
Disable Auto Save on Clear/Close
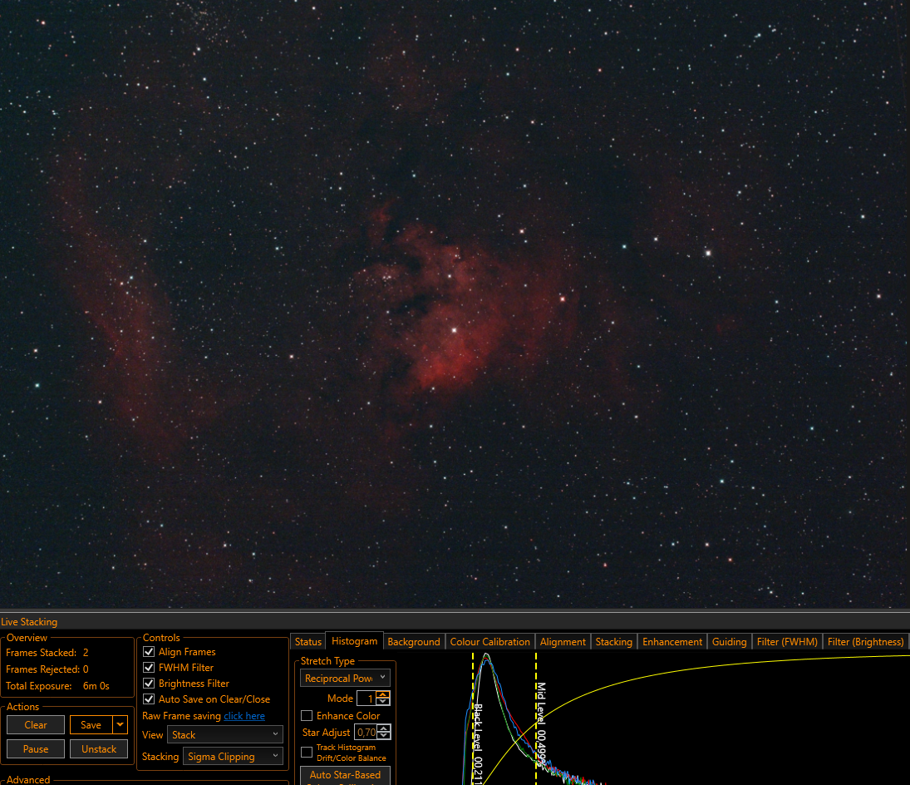[149, 699]
